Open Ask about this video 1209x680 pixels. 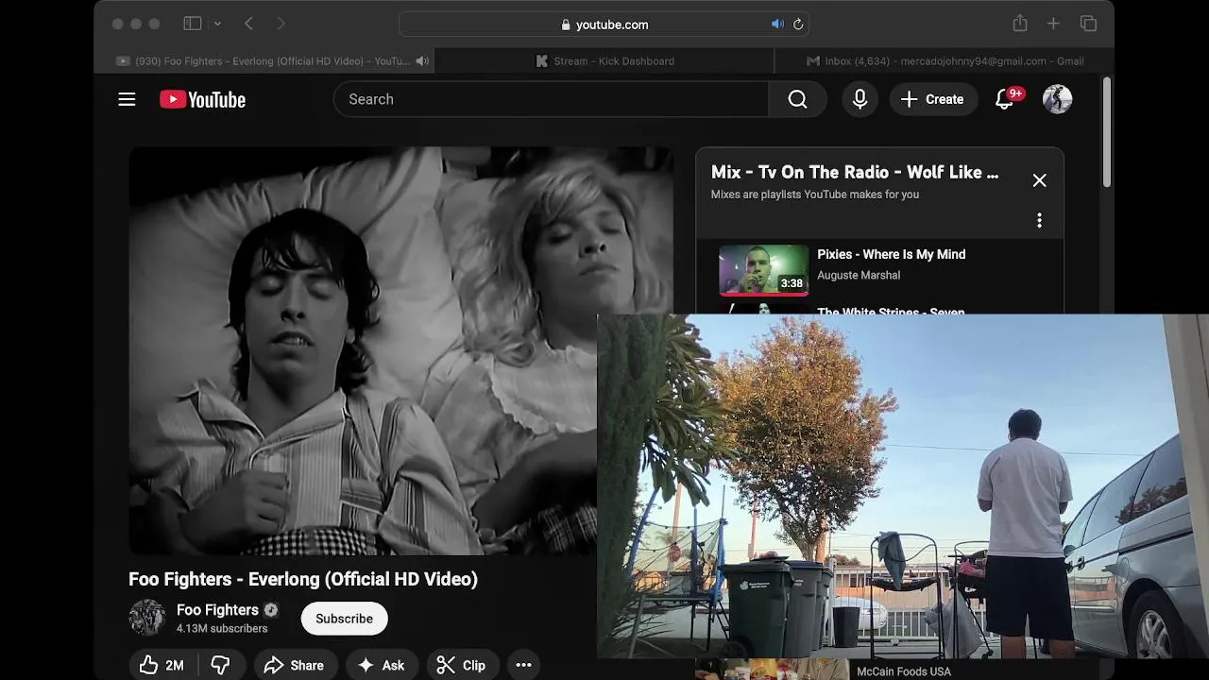tap(382, 665)
